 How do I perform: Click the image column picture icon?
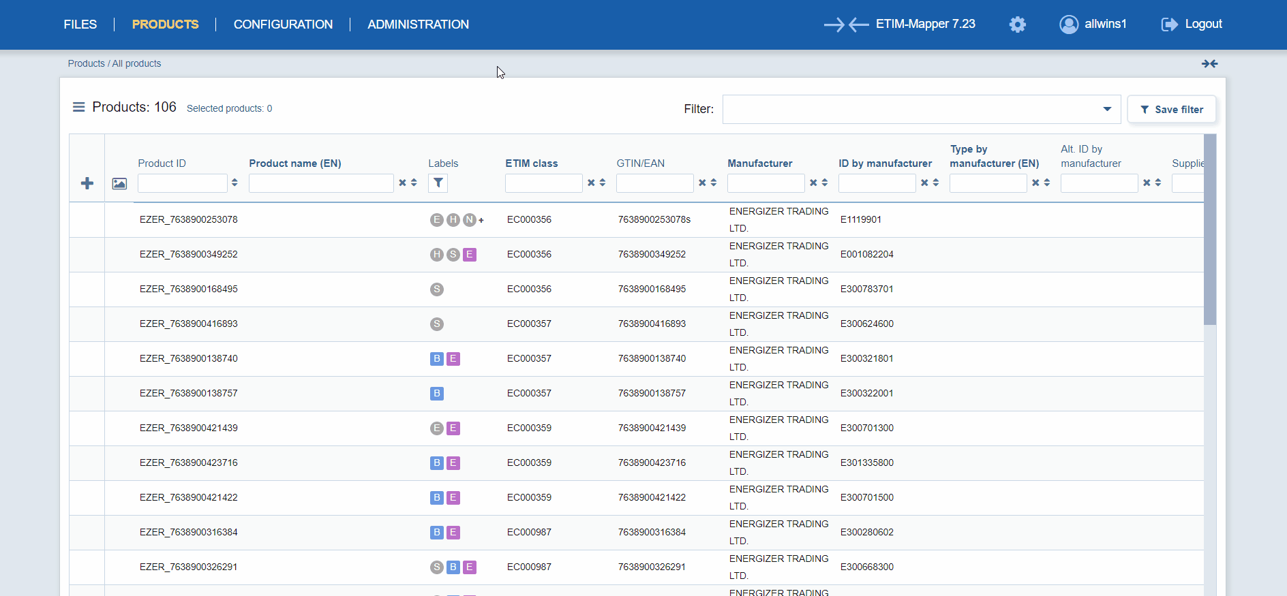119,183
